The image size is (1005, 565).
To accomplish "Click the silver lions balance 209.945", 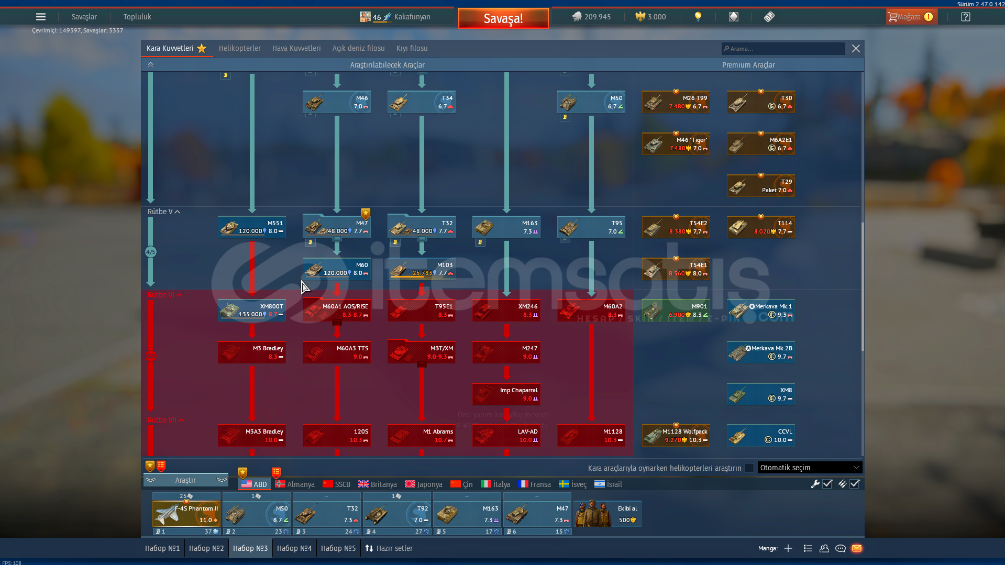I will point(591,17).
